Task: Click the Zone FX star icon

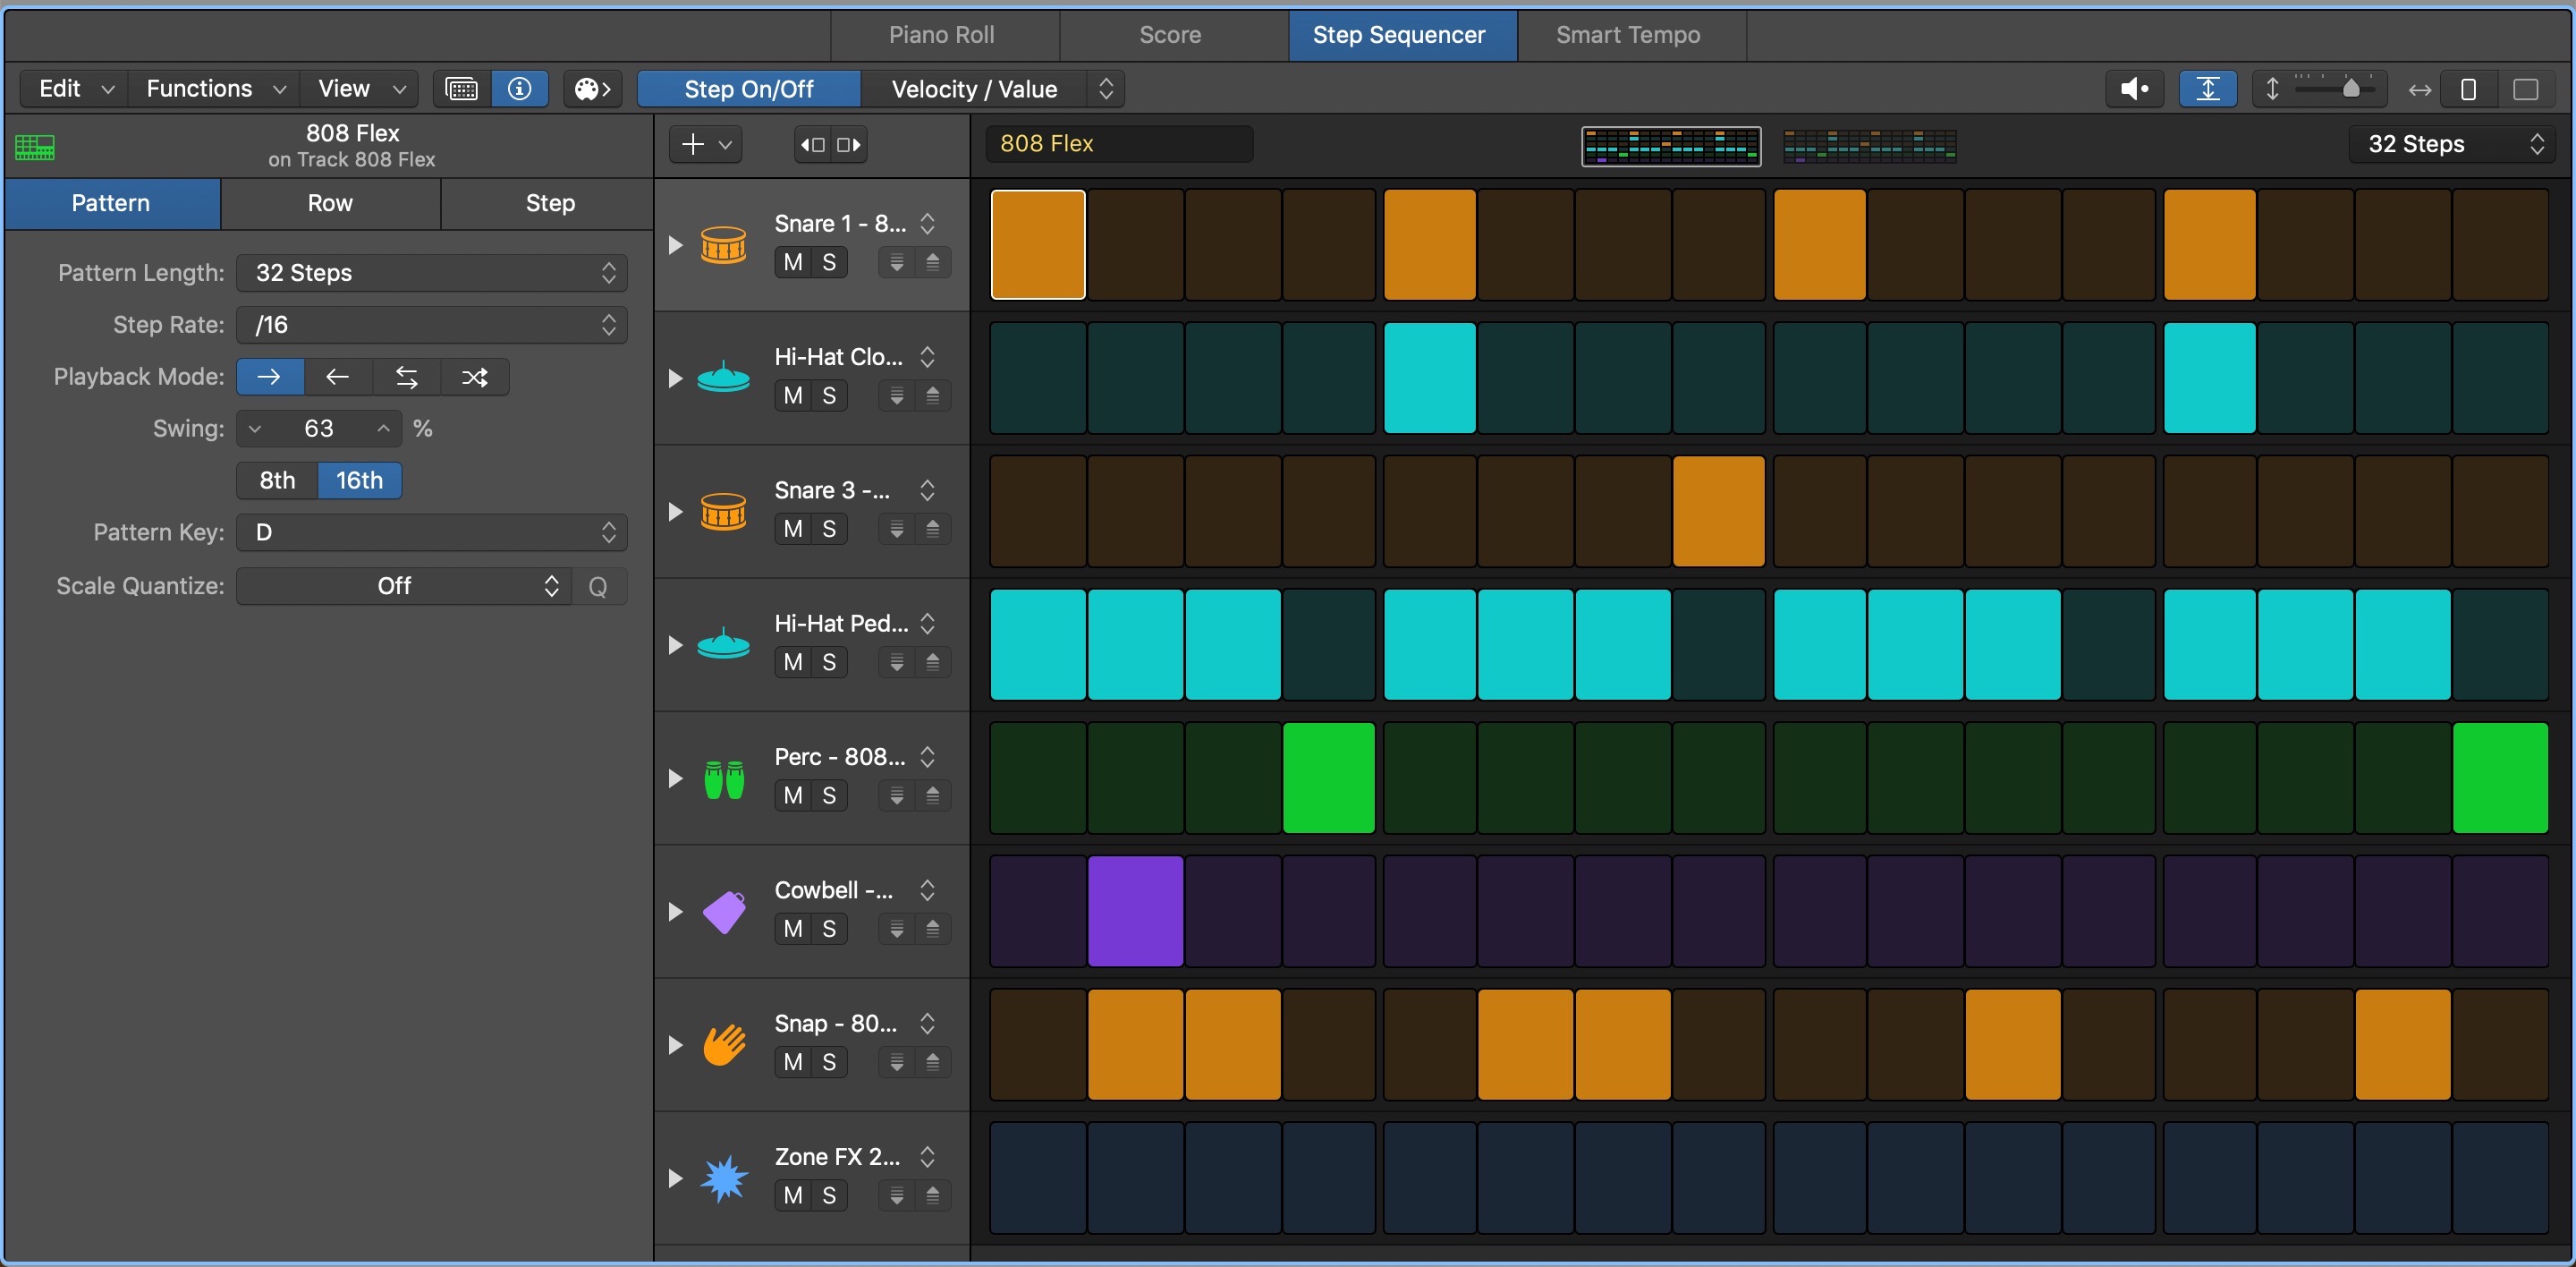Action: pos(723,1178)
